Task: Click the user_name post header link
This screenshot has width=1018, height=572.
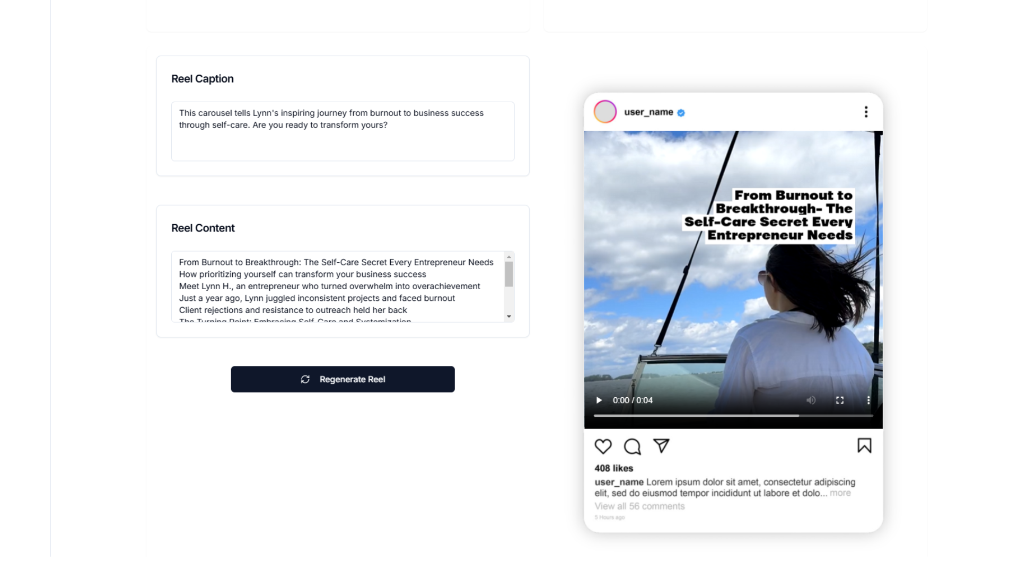Action: pyautogui.click(x=648, y=112)
